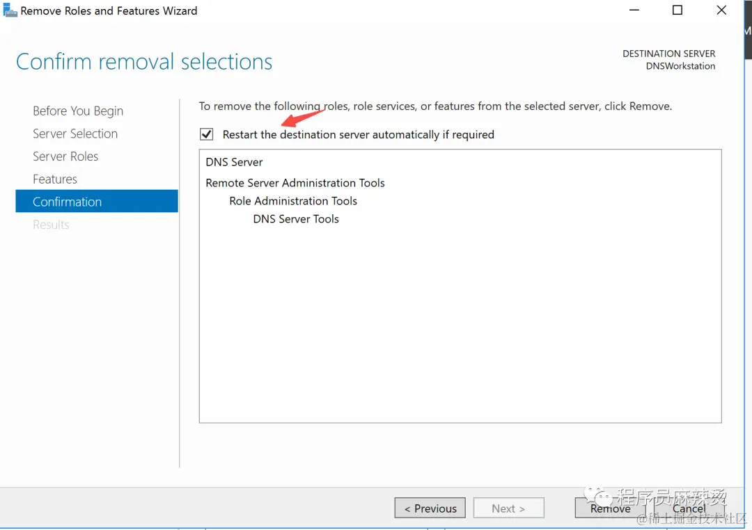
Task: Select the DNS Server entry in list
Action: (x=234, y=162)
